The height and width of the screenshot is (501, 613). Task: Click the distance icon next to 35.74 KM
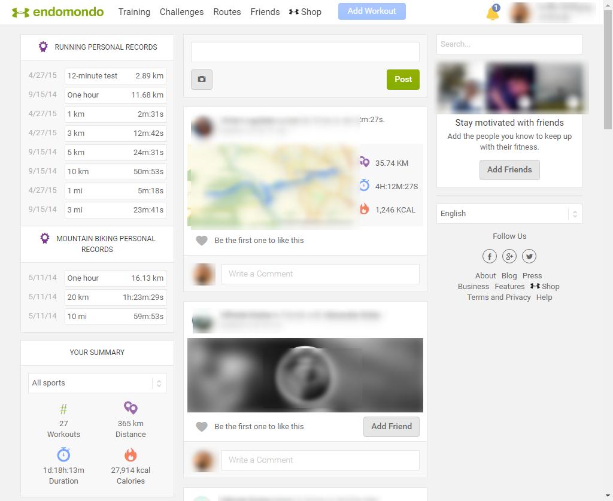tap(365, 162)
